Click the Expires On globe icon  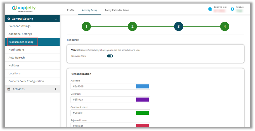tap(210, 9)
